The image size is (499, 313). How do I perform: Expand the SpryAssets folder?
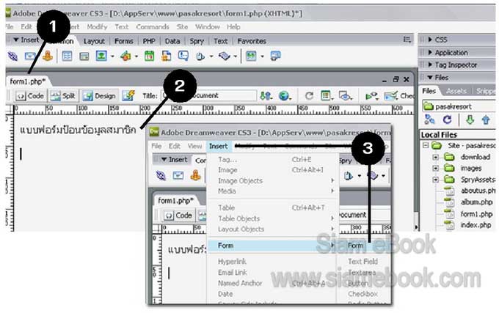(435, 180)
